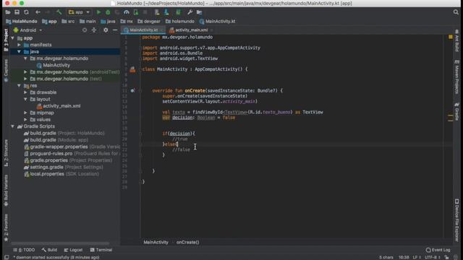Click the Project Structure folder icon
Viewport: 463px width, 260px height.
click(200, 12)
